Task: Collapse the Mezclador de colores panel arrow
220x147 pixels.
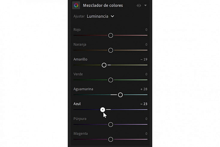Action: (145, 5)
